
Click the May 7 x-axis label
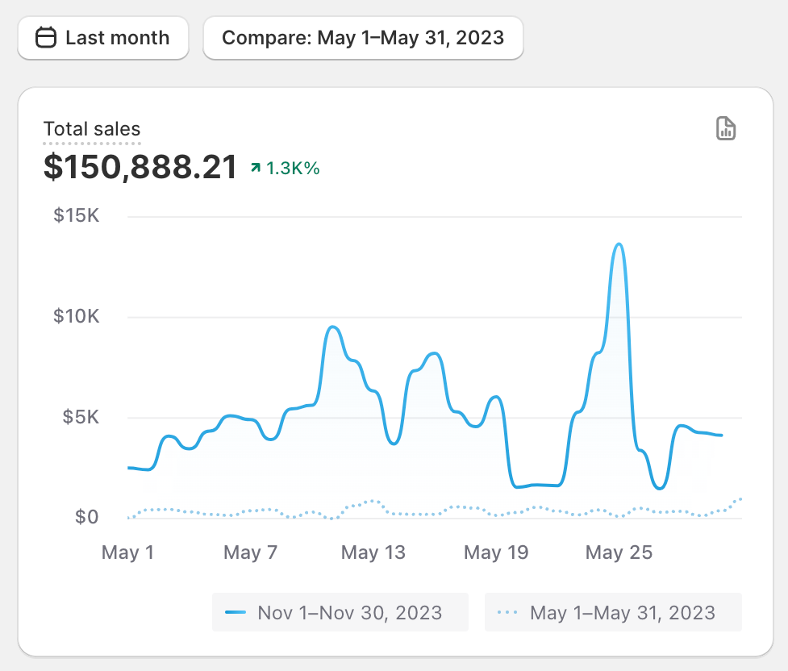click(250, 552)
